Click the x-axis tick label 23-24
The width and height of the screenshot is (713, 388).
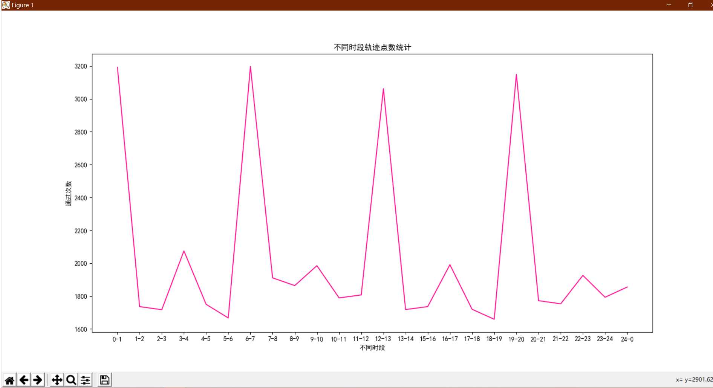605,339
